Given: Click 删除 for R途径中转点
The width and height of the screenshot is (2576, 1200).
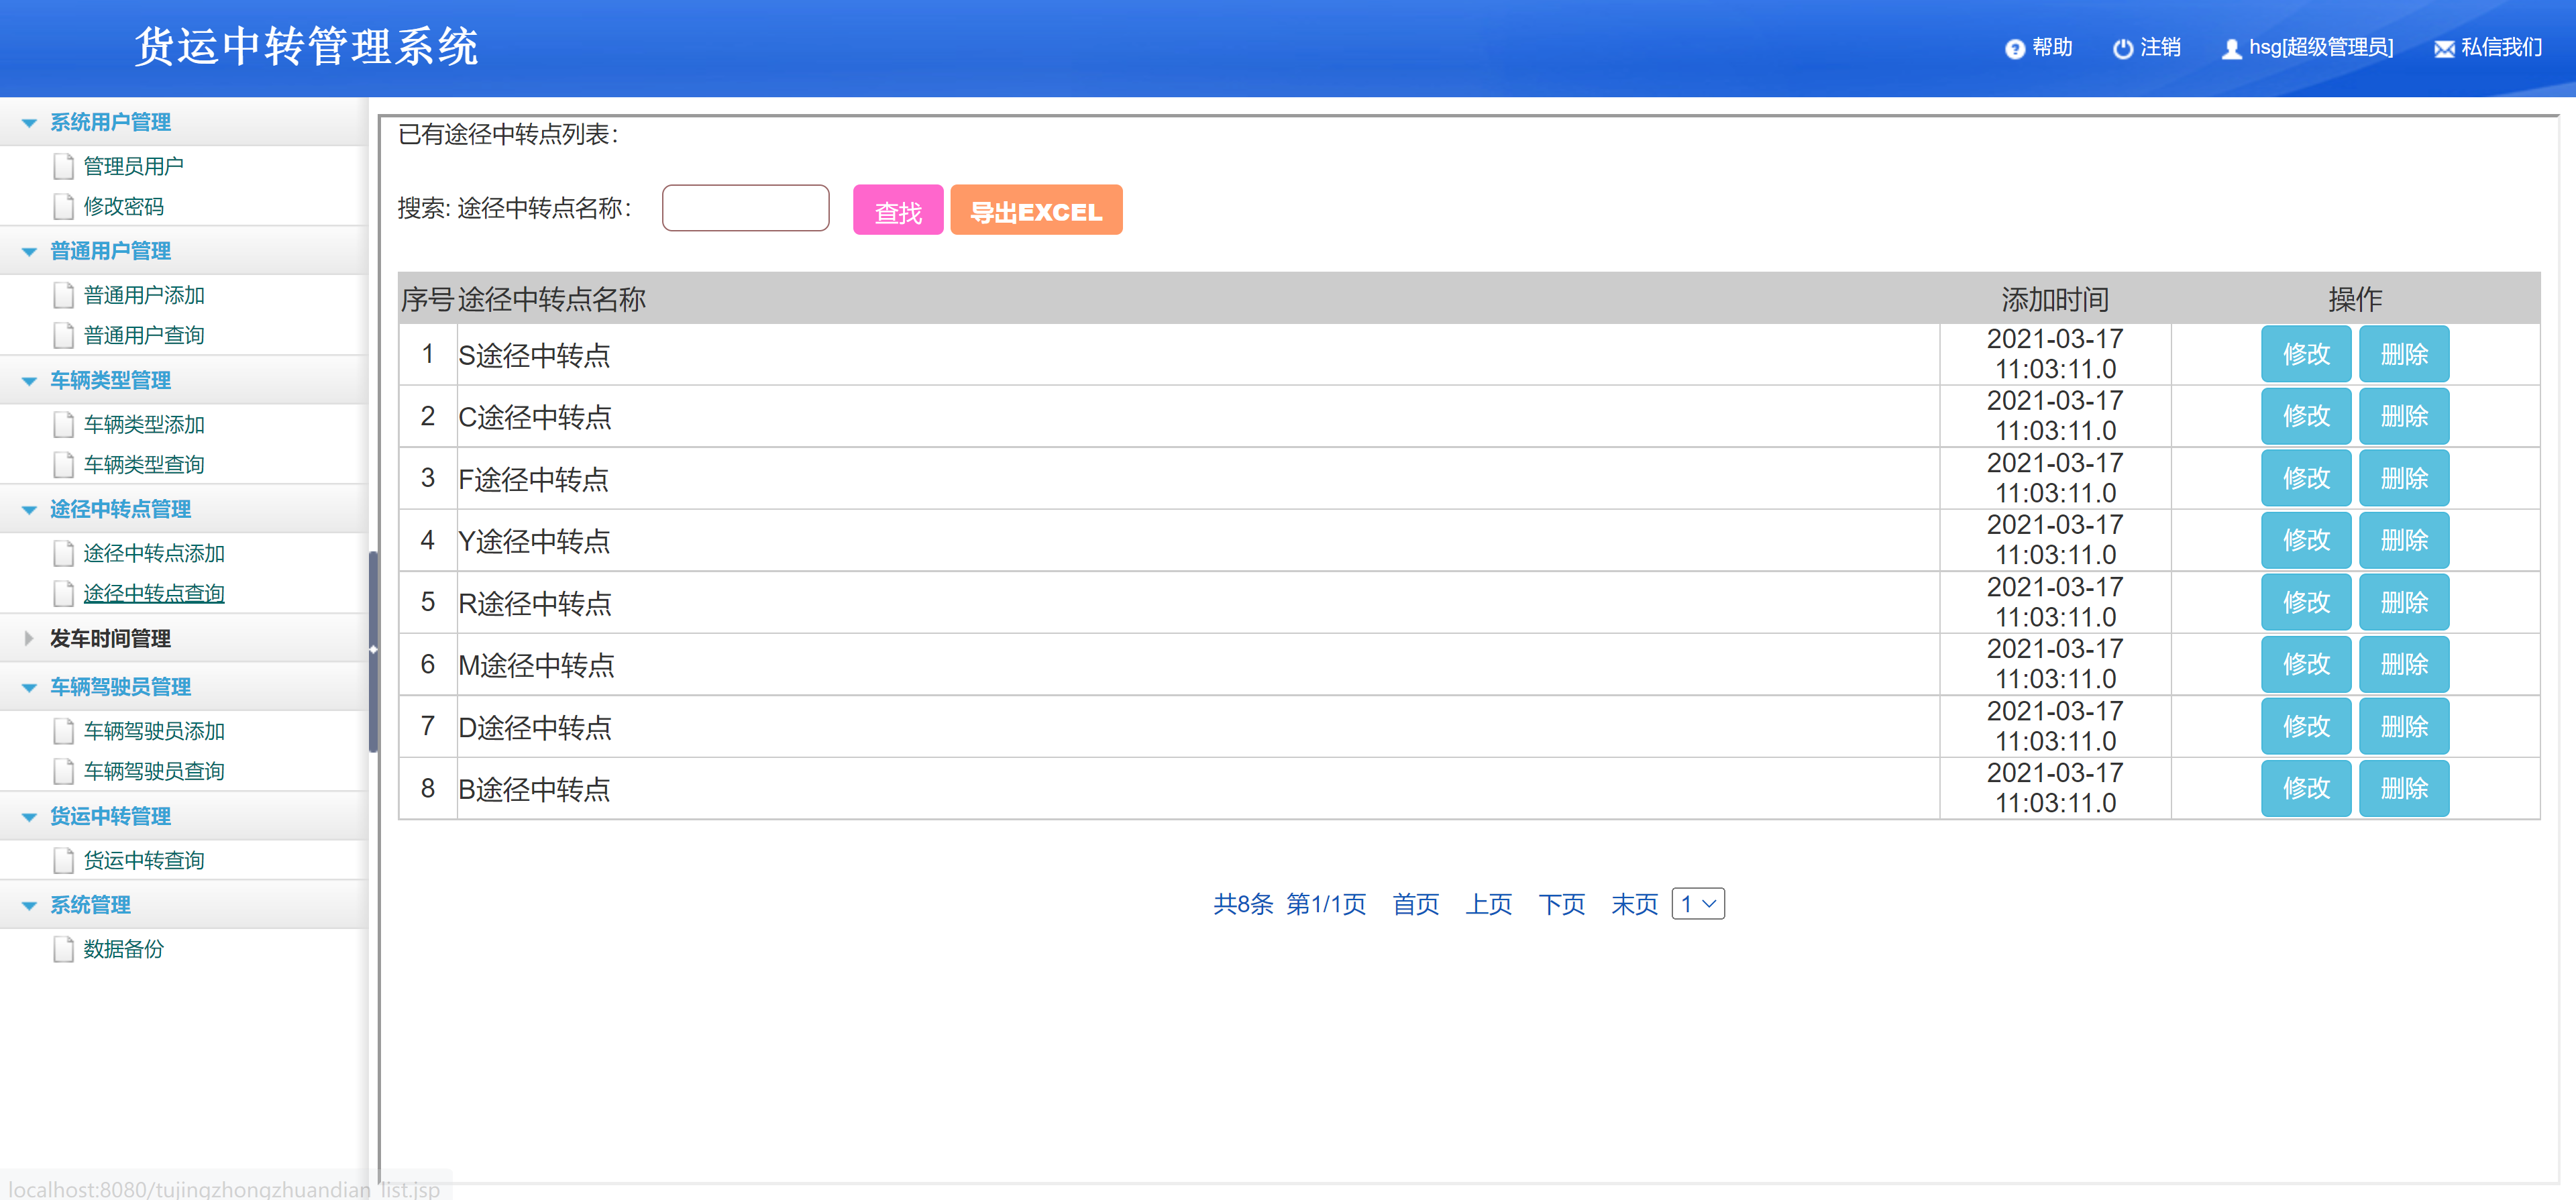Looking at the screenshot, I should (x=2403, y=602).
